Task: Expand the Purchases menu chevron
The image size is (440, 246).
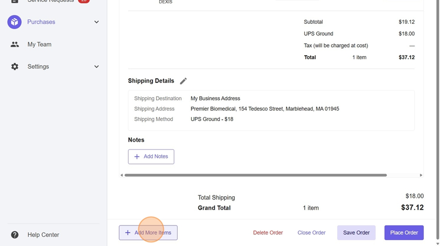Action: pyautogui.click(x=96, y=22)
